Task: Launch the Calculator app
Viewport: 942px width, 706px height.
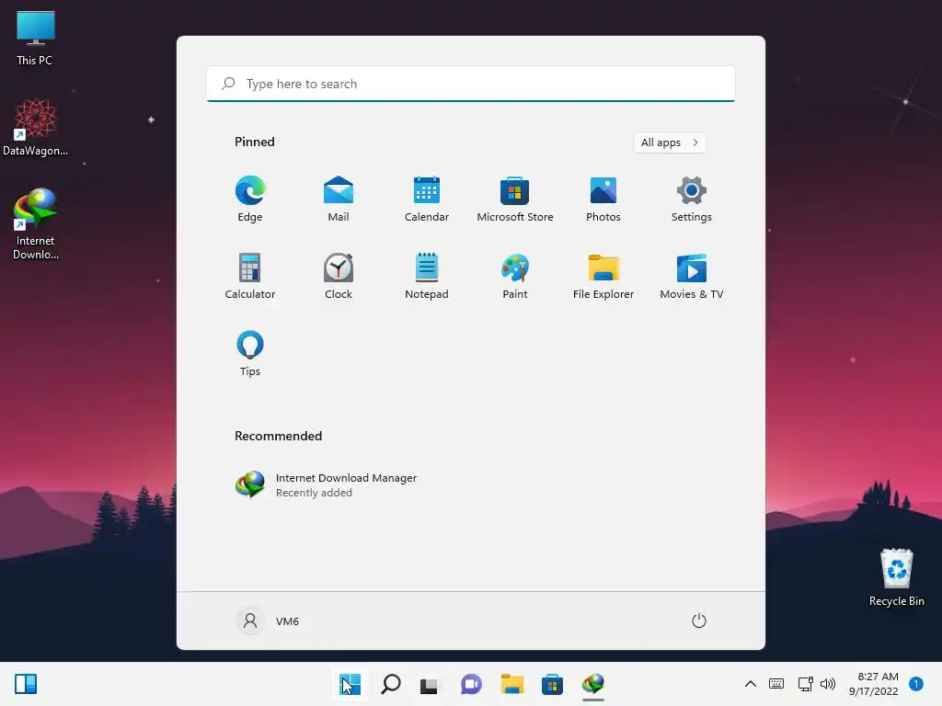Action: coord(250,276)
